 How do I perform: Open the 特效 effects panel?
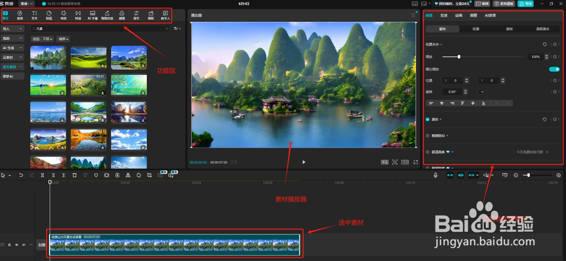tap(63, 15)
